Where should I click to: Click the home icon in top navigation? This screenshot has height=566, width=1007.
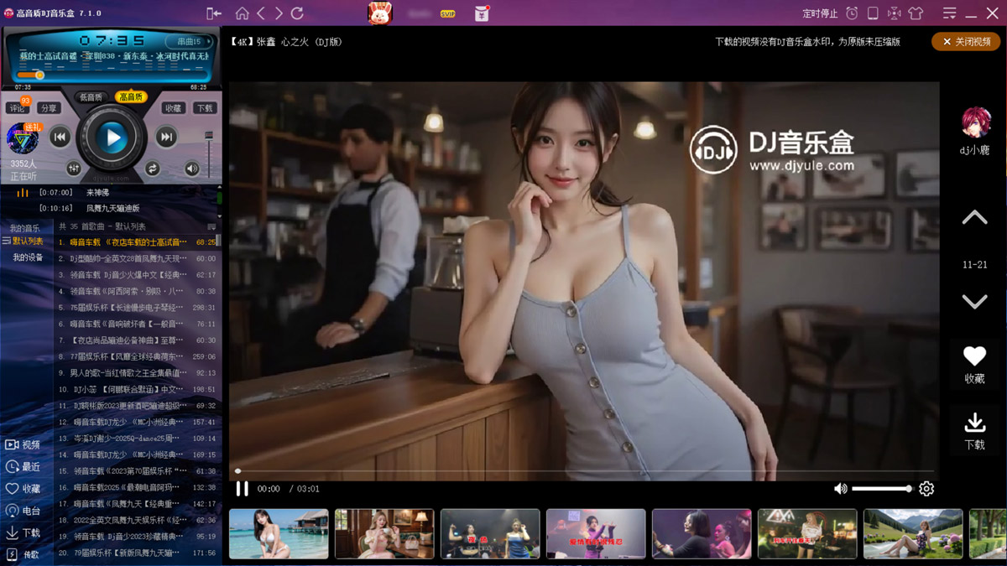tap(242, 13)
